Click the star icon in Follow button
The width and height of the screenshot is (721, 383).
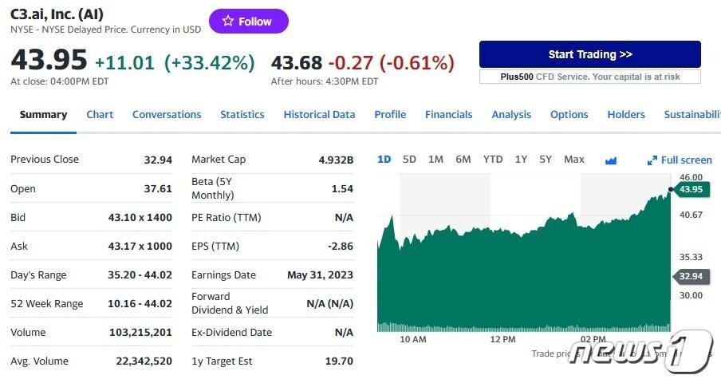tap(228, 22)
